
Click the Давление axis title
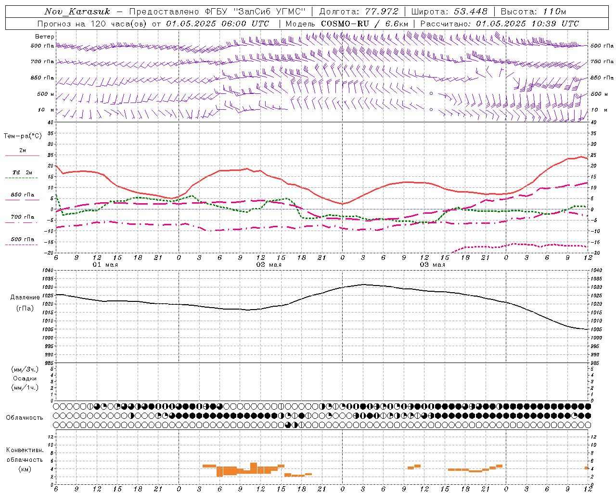[25, 298]
